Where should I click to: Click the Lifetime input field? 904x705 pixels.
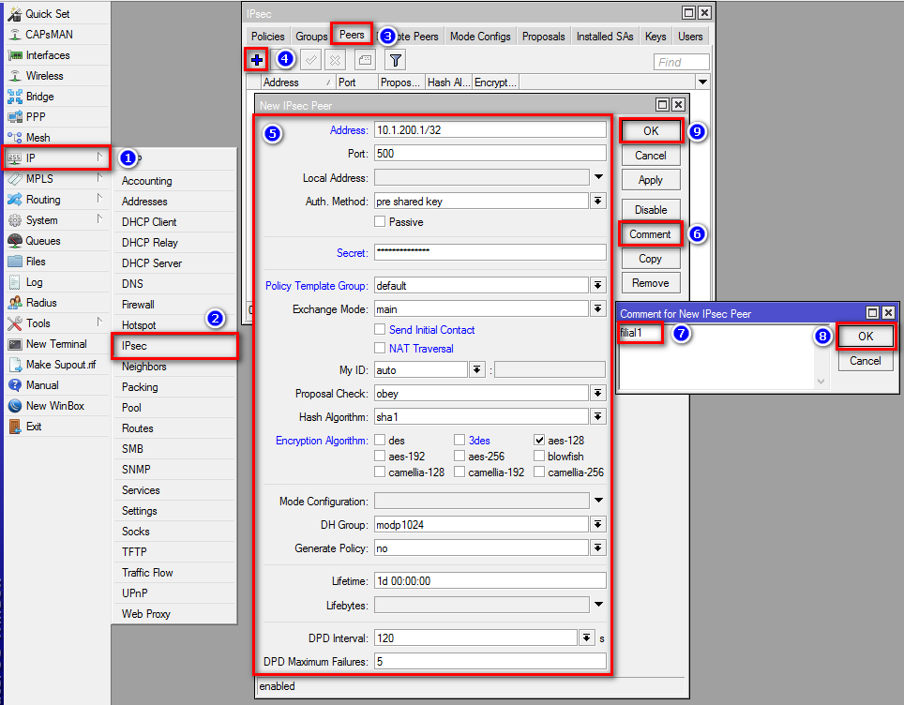(490, 581)
